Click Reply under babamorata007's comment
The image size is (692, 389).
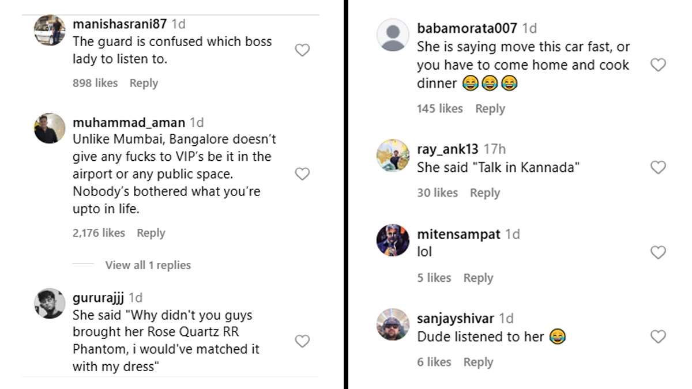pyautogui.click(x=490, y=108)
